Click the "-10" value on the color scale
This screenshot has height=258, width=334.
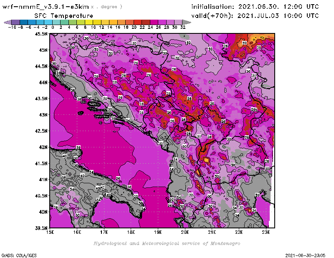coord(12,27)
